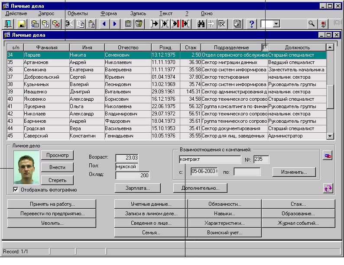Click the Фамилия column header
344x265 pixels.
(46, 47)
